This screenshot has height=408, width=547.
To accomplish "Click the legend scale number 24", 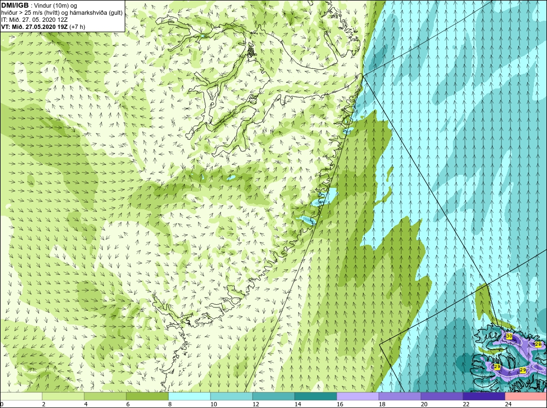I will click(508, 404).
